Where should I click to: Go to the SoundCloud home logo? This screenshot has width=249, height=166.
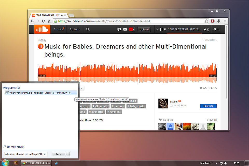point(42,29)
